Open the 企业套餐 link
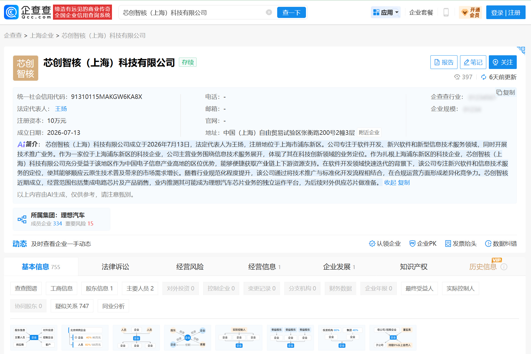The image size is (531, 354). point(421,13)
